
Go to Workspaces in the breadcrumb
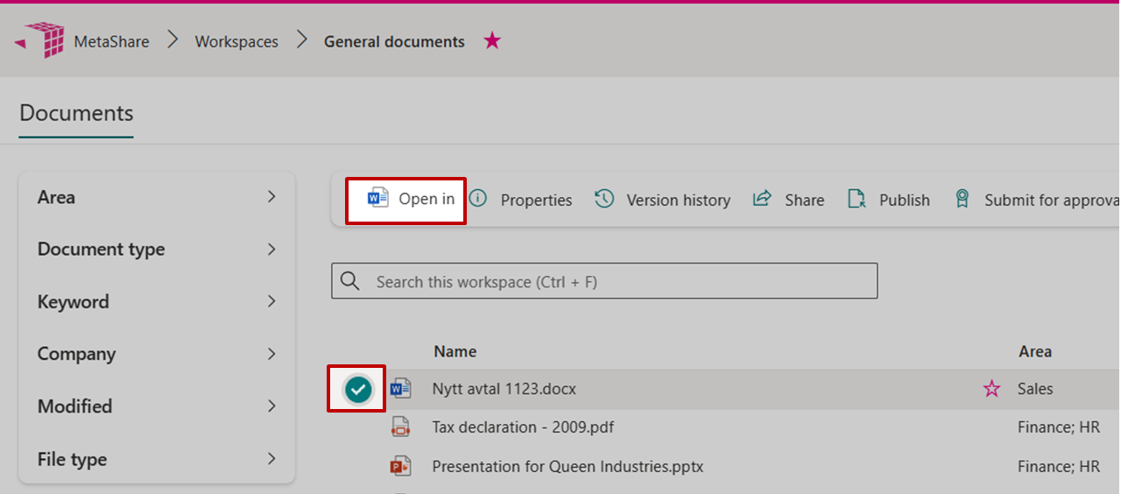tap(236, 42)
